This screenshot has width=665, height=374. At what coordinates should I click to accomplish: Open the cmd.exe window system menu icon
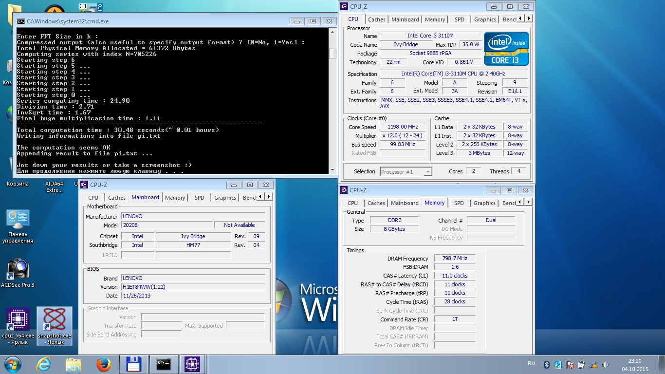[x=21, y=21]
